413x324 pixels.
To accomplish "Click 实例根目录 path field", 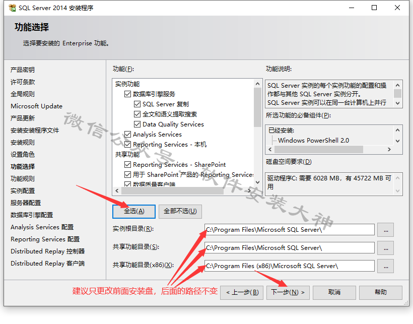I will click(290, 230).
